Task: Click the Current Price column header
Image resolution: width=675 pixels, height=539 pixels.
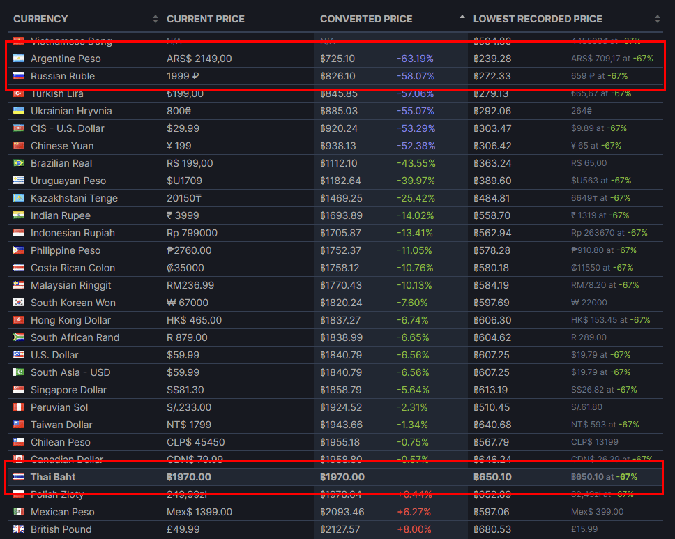Action: tap(205, 19)
